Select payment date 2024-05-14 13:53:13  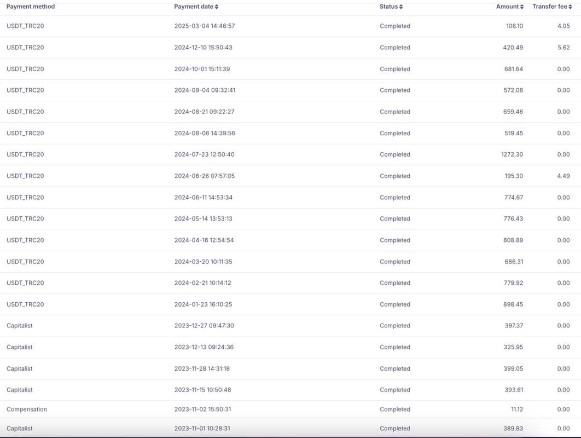click(x=204, y=218)
